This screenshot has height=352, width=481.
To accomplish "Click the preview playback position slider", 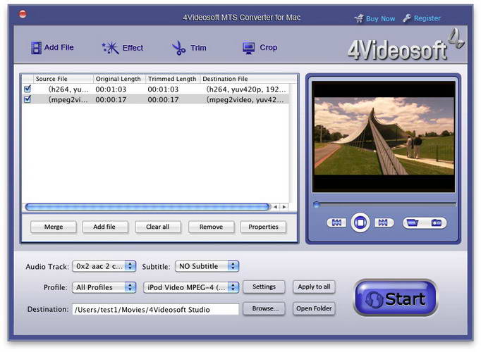I will pyautogui.click(x=384, y=205).
